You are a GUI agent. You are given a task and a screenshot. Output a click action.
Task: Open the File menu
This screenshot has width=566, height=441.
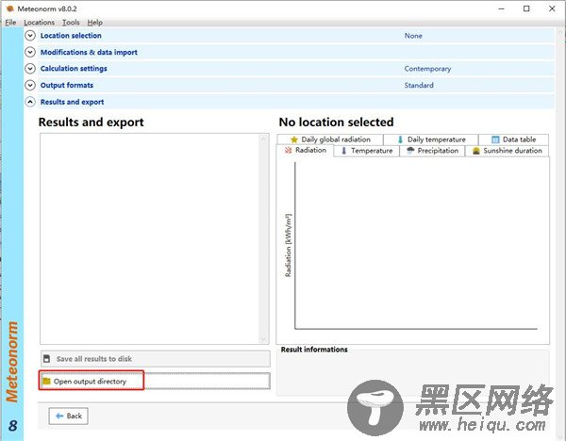click(x=10, y=23)
